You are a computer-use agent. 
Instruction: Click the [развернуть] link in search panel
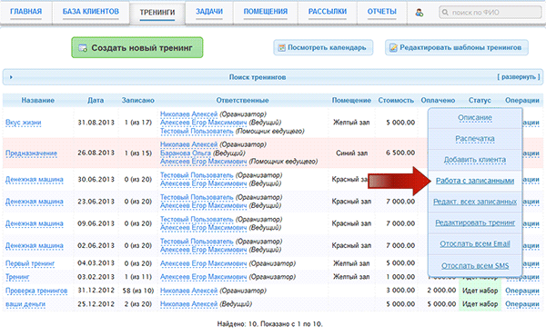518,77
